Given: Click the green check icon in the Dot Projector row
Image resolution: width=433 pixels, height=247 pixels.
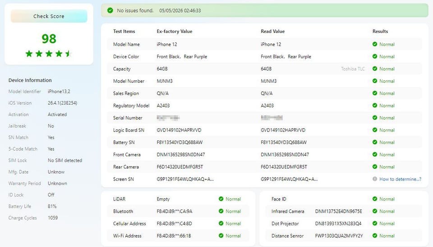Looking at the screenshot, I should pyautogui.click(x=375, y=223).
